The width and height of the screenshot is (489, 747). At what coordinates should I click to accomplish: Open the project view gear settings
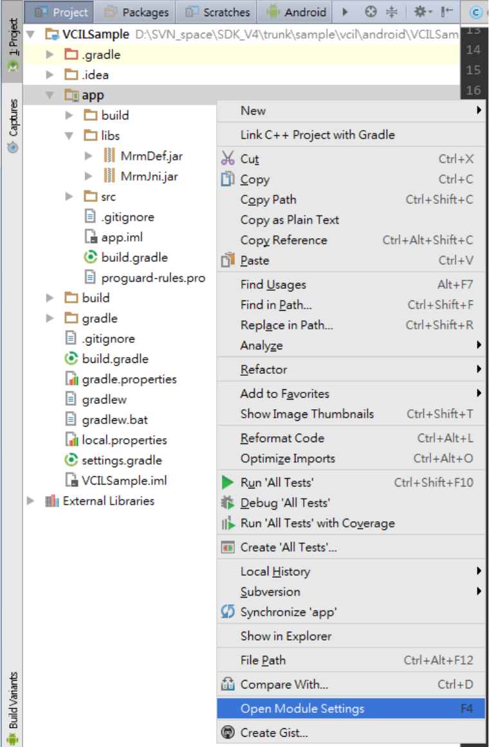[422, 12]
